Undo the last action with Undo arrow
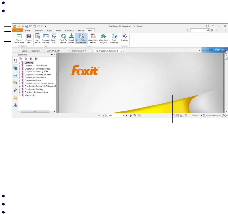This screenshot has height=214, width=228. click(x=39, y=26)
